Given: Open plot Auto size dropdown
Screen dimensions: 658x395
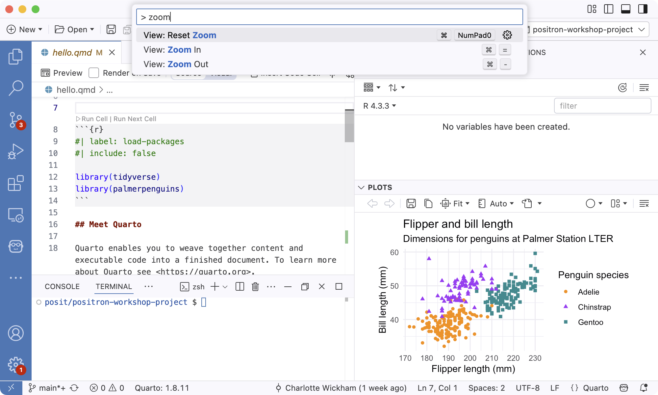Looking at the screenshot, I should (x=496, y=203).
